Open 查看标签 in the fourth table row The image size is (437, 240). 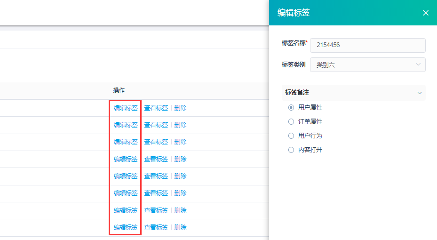[x=156, y=159]
